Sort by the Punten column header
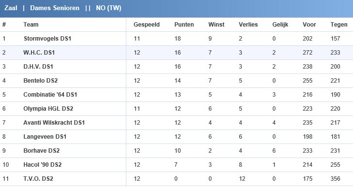 pos(184,25)
